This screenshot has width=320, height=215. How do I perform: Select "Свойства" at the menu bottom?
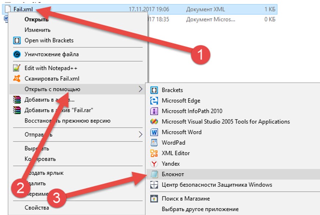(37, 208)
